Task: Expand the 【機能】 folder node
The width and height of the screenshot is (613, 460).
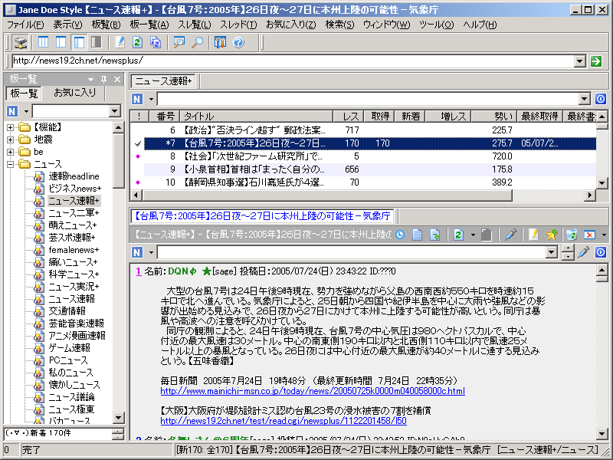Action: pyautogui.click(x=10, y=127)
